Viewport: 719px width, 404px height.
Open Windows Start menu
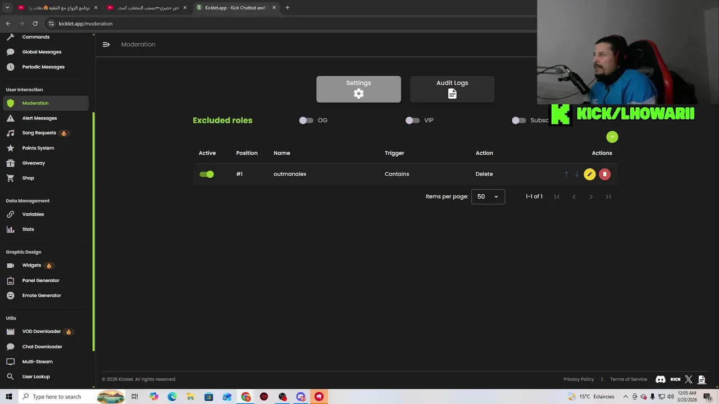[x=8, y=397]
